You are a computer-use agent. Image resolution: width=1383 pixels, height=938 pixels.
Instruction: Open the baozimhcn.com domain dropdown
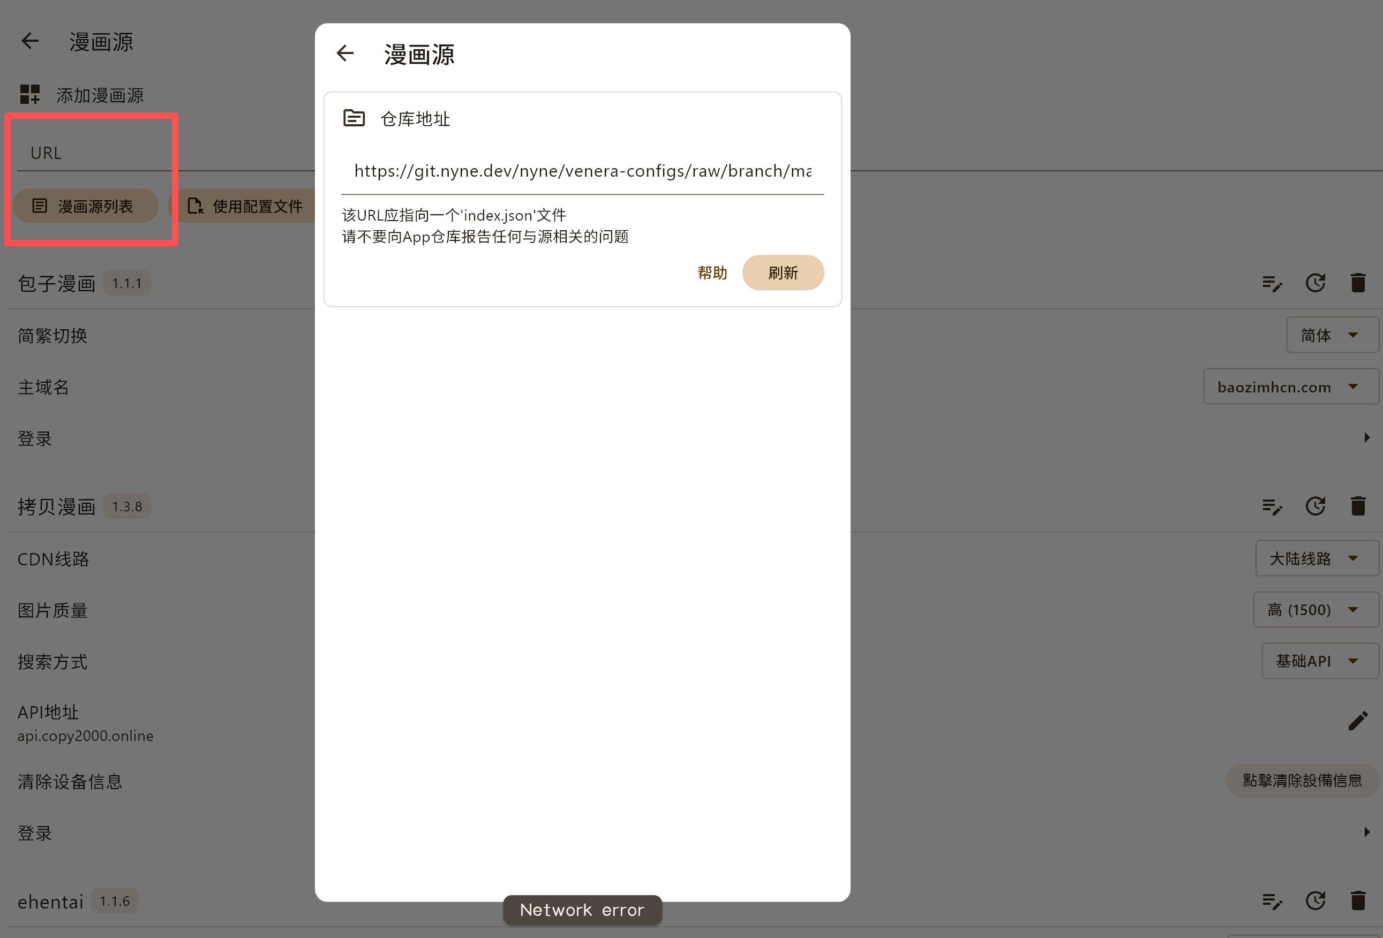click(x=1290, y=387)
